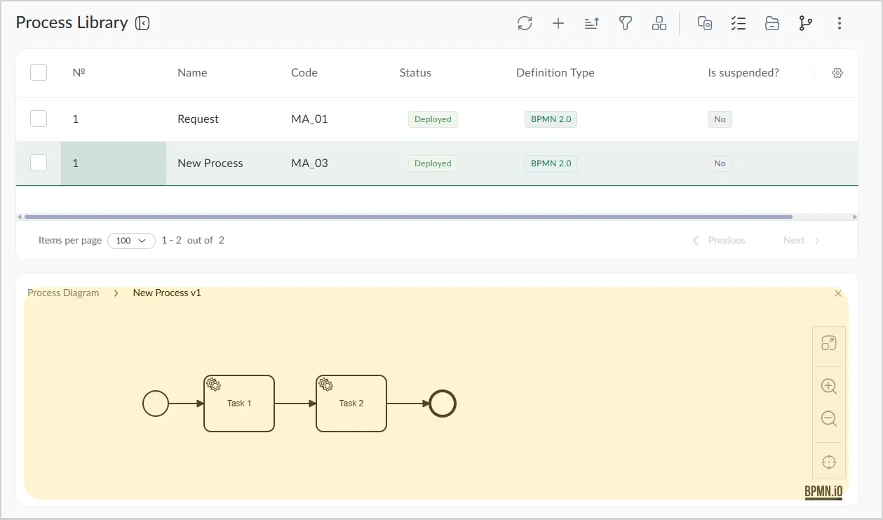Open the Request process name
Viewport: 883px width, 520px height.
tap(198, 119)
